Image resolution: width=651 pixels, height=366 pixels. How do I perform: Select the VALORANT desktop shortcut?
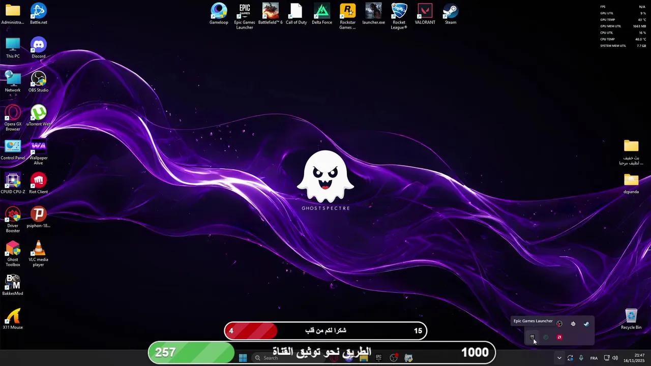tap(425, 14)
